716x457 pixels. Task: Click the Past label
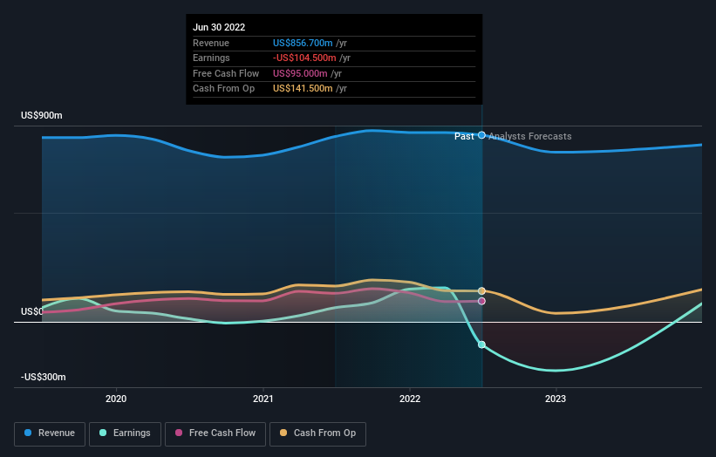tap(464, 137)
